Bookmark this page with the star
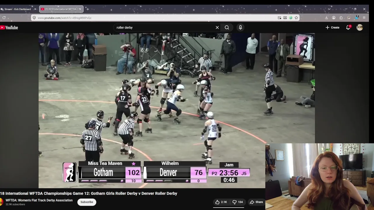This screenshot has height=210, width=374. tap(296, 18)
